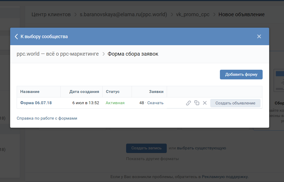Open the Форма 06.07.18 form name
The height and width of the screenshot is (182, 284).
click(36, 103)
